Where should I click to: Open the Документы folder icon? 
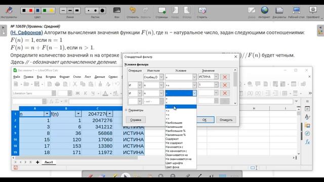(x=279, y=10)
